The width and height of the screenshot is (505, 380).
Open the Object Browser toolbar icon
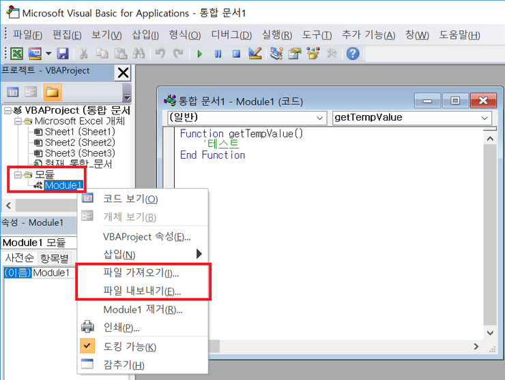(313, 53)
